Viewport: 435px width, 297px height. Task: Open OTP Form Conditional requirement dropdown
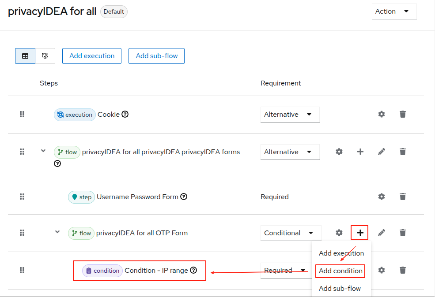[x=291, y=233]
